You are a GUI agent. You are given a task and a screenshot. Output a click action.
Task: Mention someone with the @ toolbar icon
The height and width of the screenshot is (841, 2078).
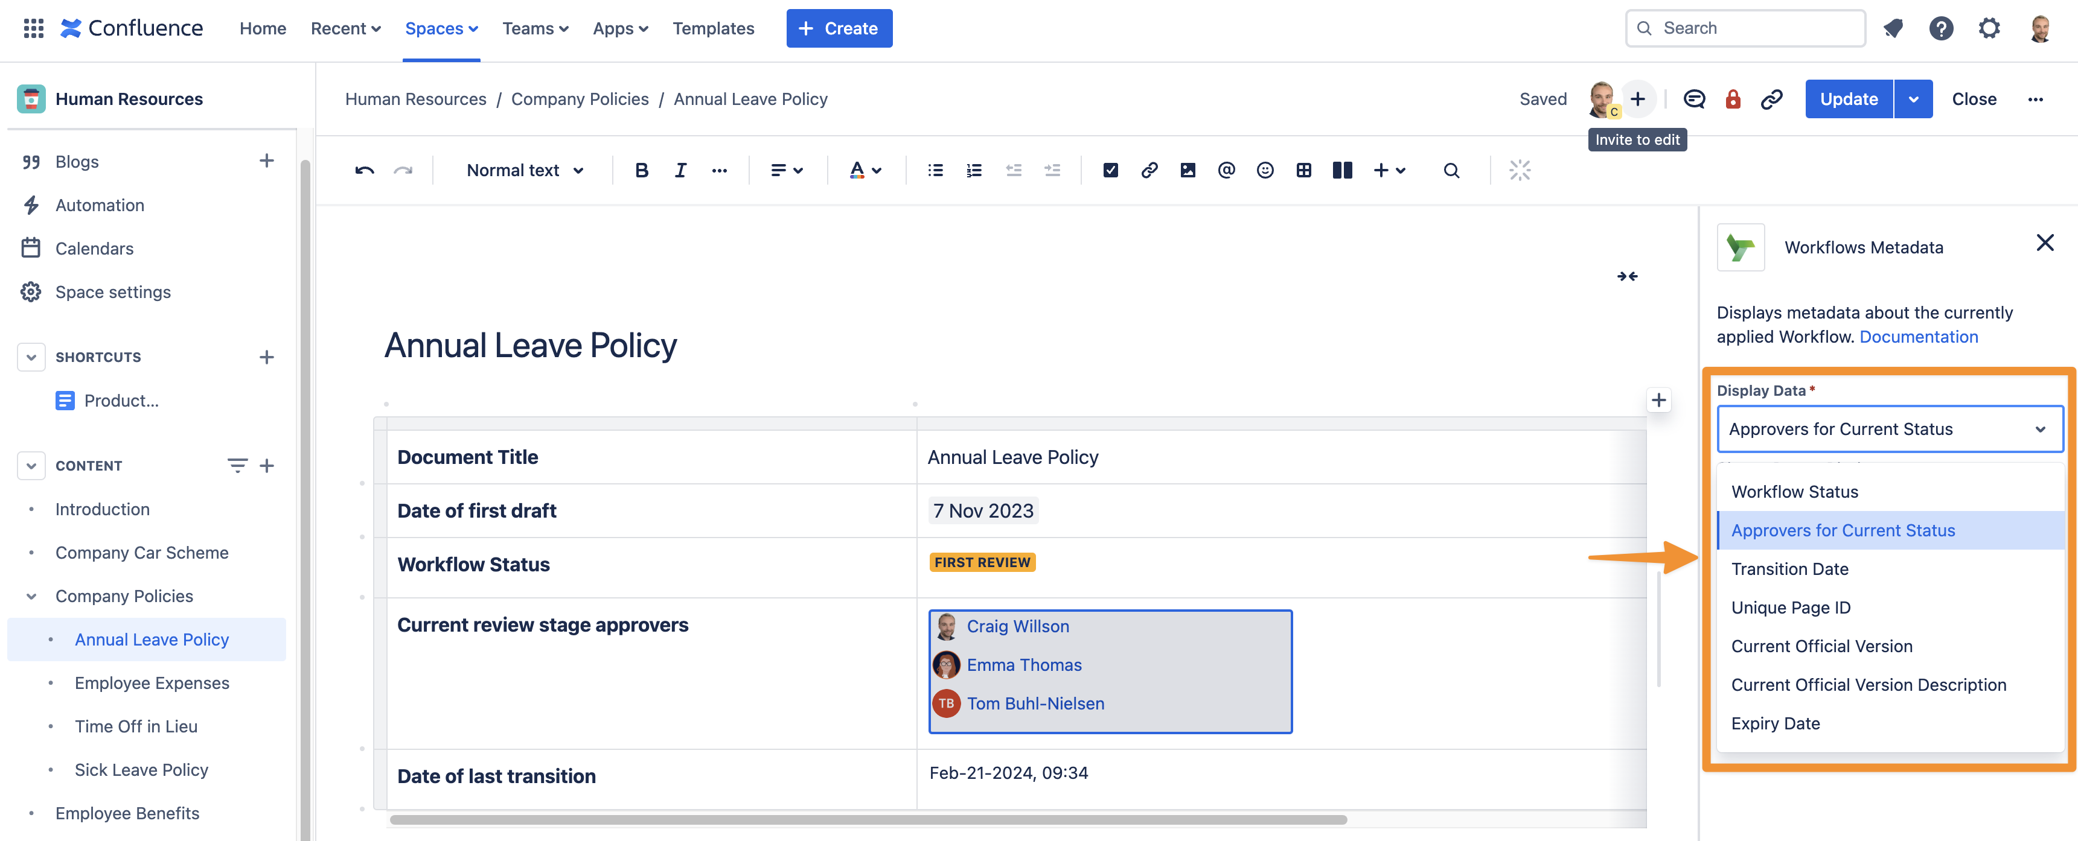click(1226, 170)
